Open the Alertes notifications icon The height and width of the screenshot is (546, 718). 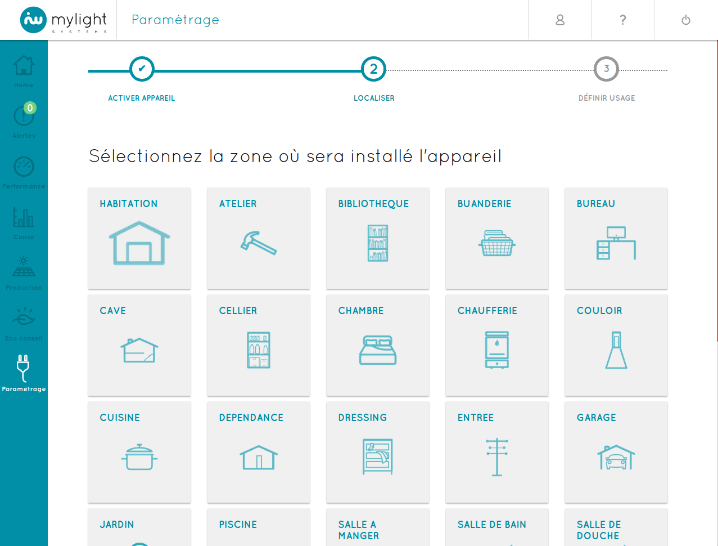(x=24, y=116)
